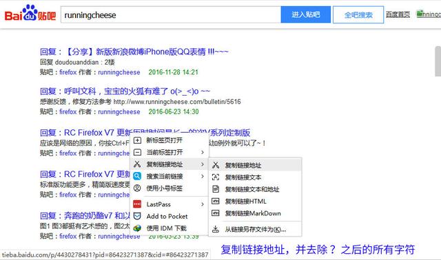Choose 使用小号标签 menu entry
The height and width of the screenshot is (260, 441).
pos(169,188)
